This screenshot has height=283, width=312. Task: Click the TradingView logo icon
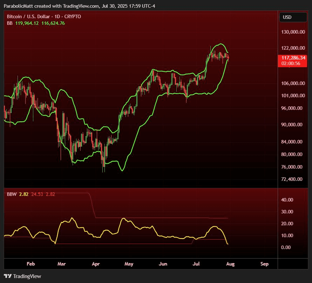[8, 276]
